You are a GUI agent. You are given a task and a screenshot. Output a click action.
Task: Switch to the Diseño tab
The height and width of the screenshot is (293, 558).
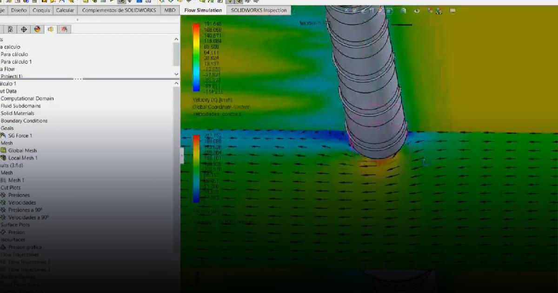(19, 10)
